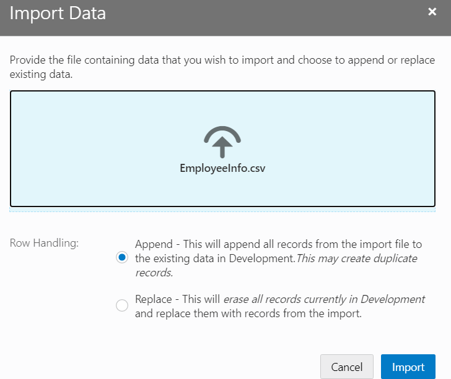Click the Replace description text label
This screenshot has height=379, width=451.
[280, 306]
